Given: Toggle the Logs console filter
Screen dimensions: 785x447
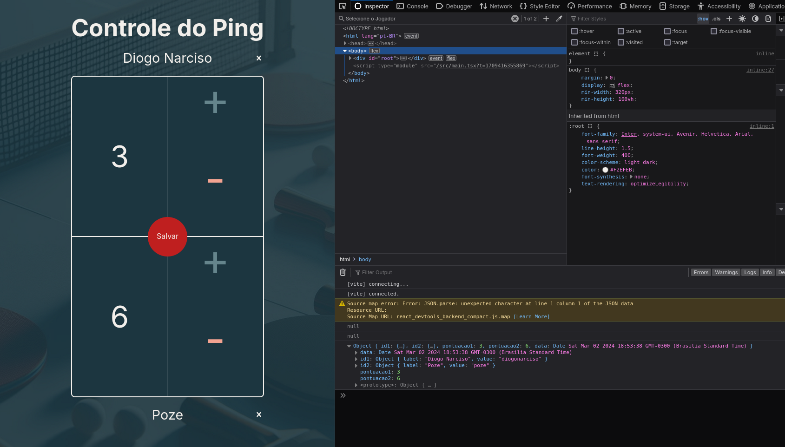Looking at the screenshot, I should tap(750, 272).
